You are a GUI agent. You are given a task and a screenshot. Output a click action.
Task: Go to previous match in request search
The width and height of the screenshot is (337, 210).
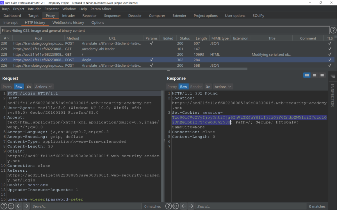19,206
